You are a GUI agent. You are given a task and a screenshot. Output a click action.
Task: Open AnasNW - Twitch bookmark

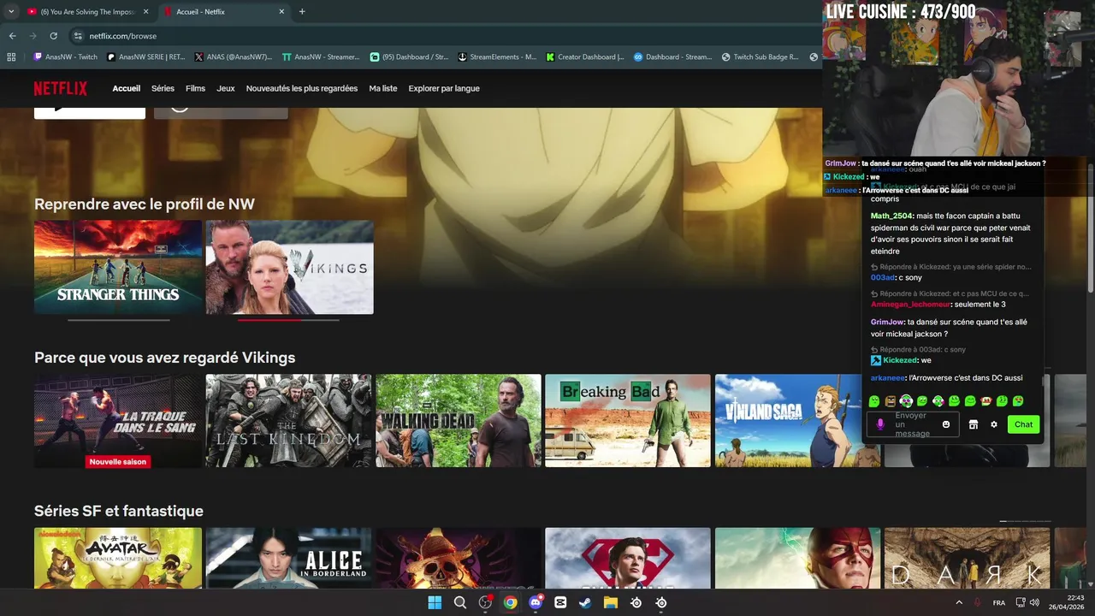point(65,57)
